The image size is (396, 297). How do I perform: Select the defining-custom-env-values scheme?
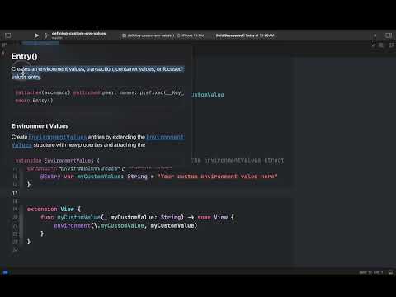148,35
